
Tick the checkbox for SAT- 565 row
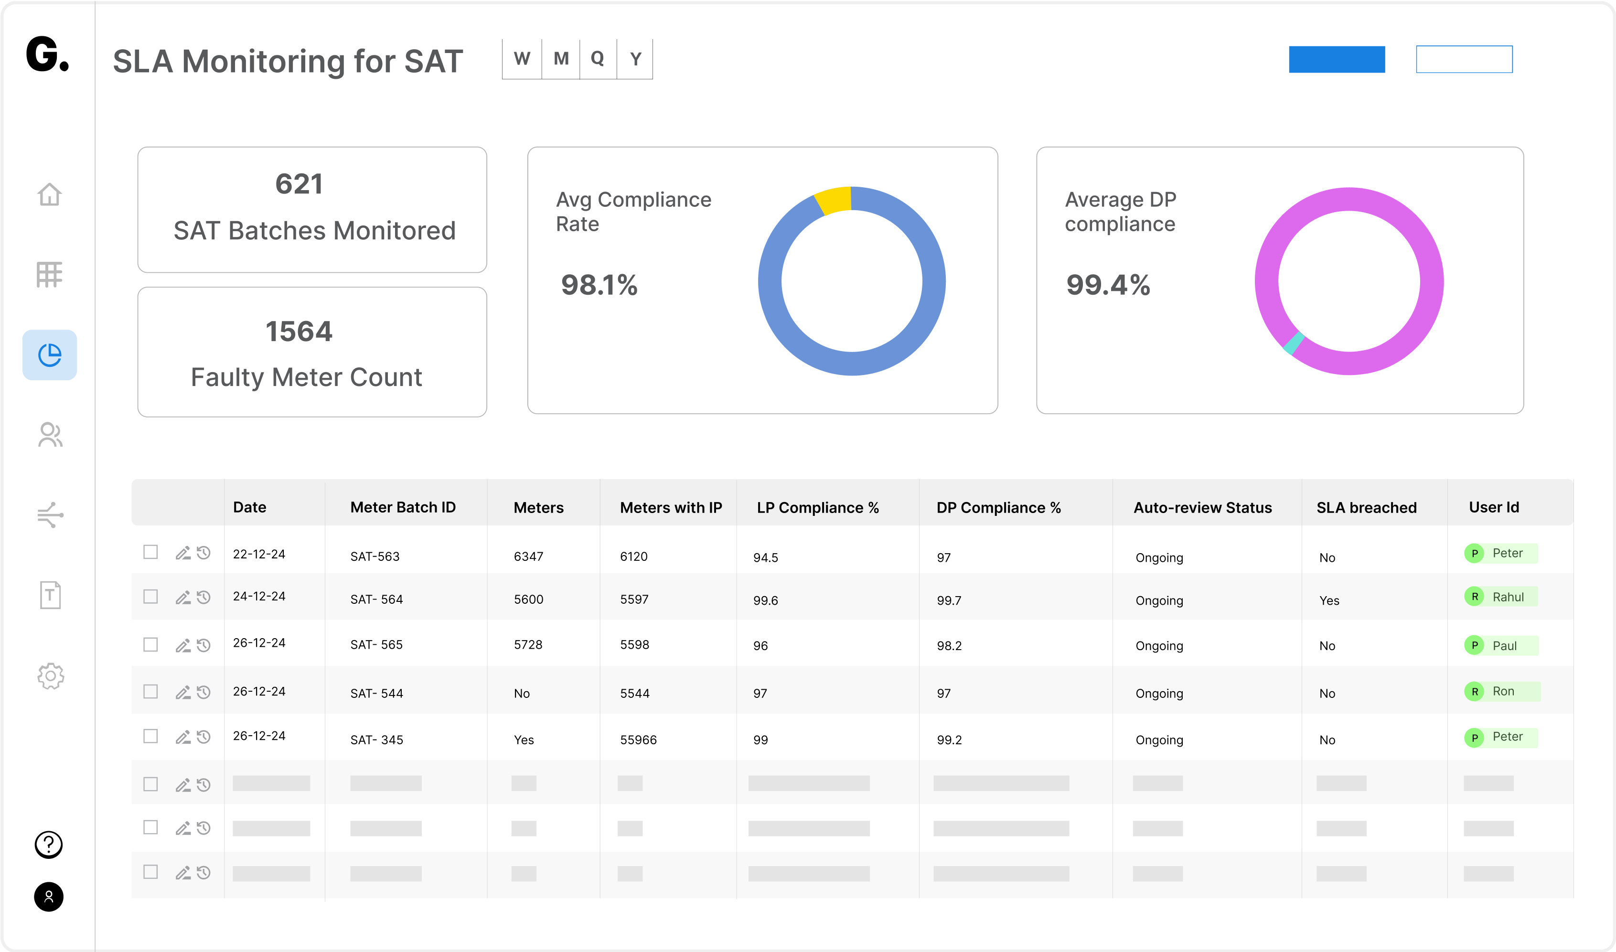point(151,645)
